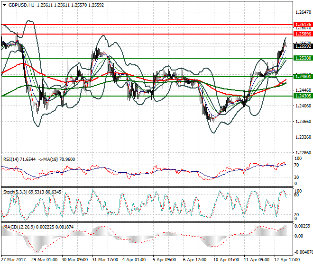Select the 6 Apr 17:00 time label
Viewport: 313px width, 265px height.
(x=195, y=260)
